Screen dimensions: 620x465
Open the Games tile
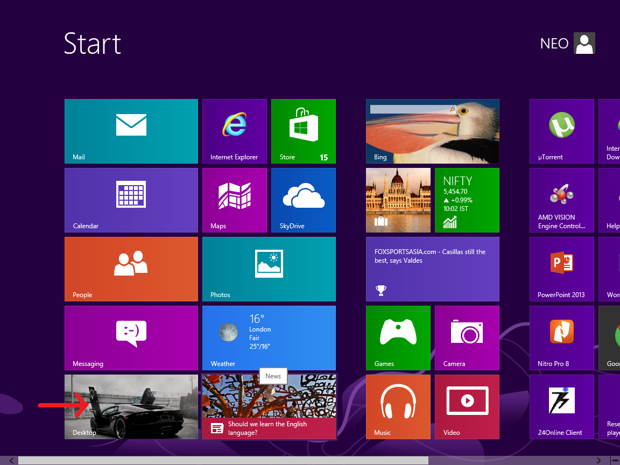[398, 337]
